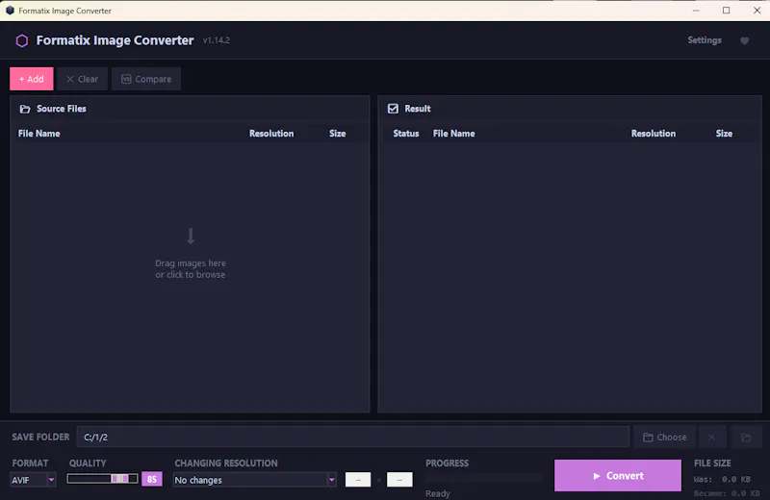Click the app icon in title bar
The height and width of the screenshot is (500, 770).
point(10,11)
